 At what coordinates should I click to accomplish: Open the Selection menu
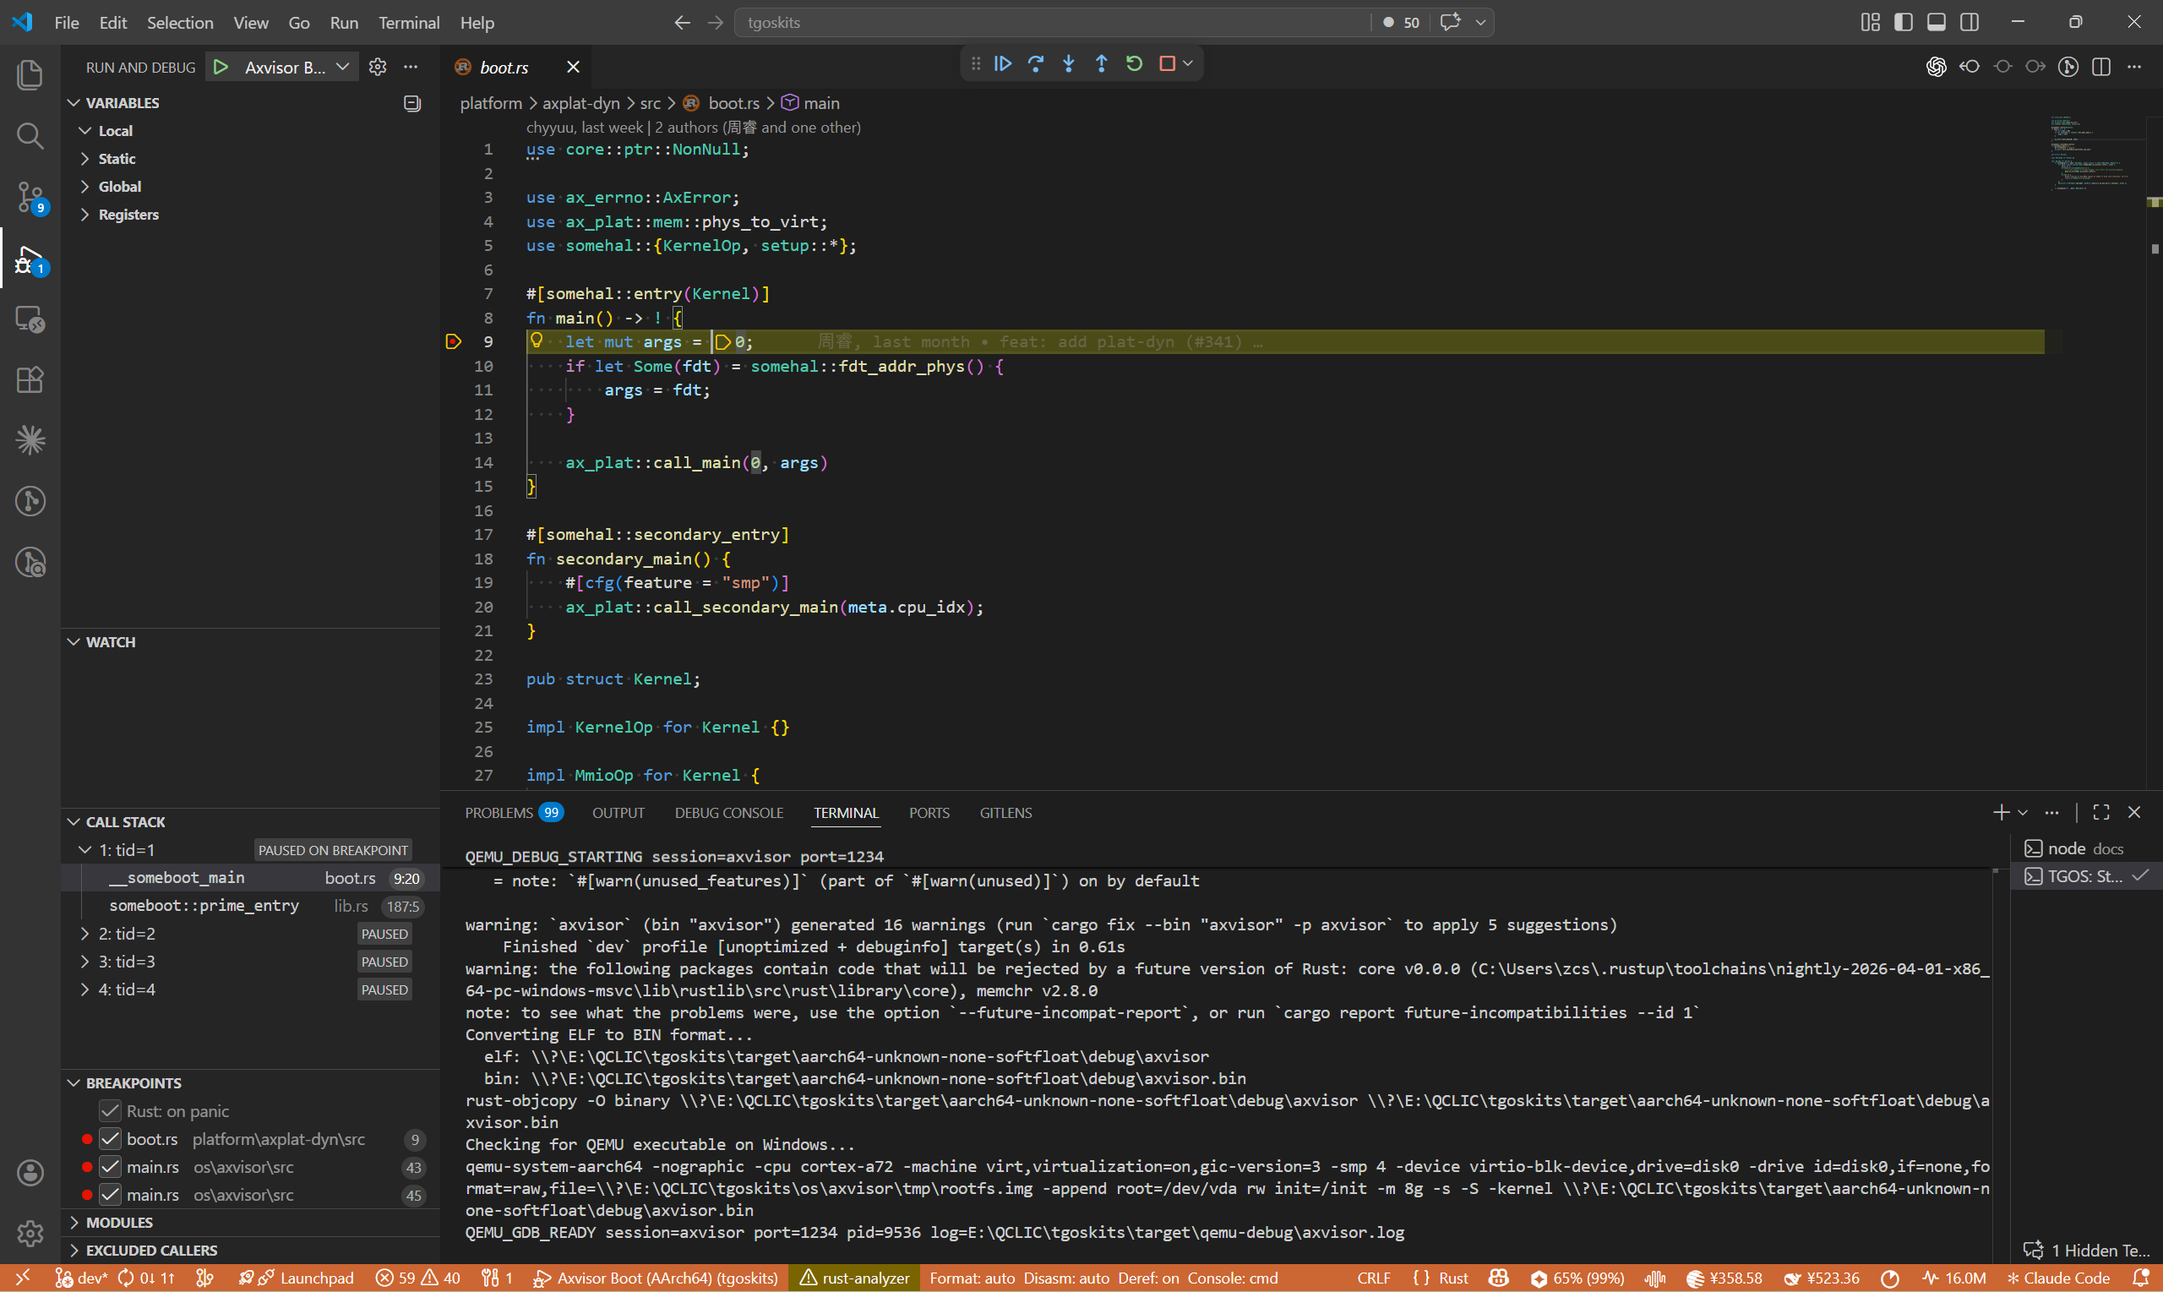[x=179, y=23]
